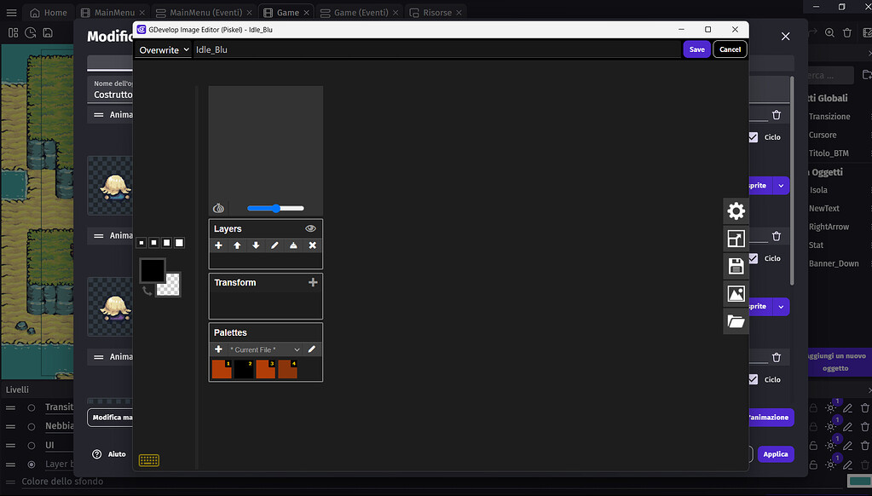
Task: Swap primary and secondary colors
Action: pos(147,291)
